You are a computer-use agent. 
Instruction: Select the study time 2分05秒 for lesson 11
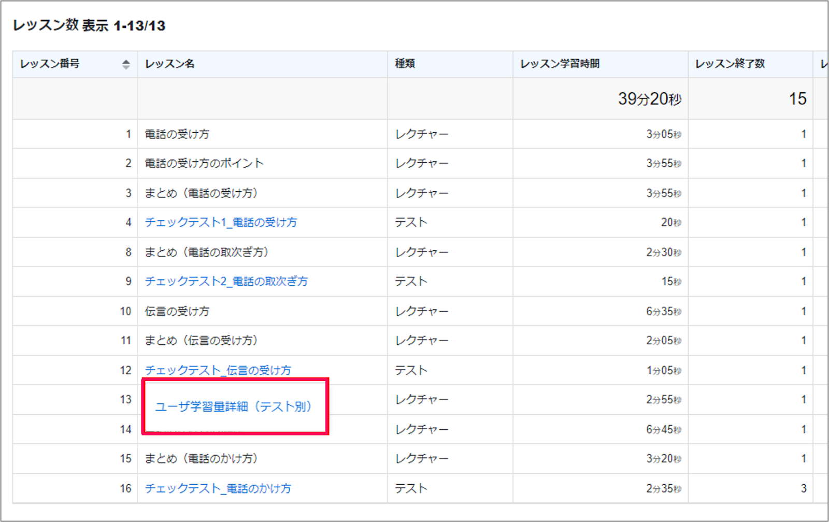click(664, 341)
